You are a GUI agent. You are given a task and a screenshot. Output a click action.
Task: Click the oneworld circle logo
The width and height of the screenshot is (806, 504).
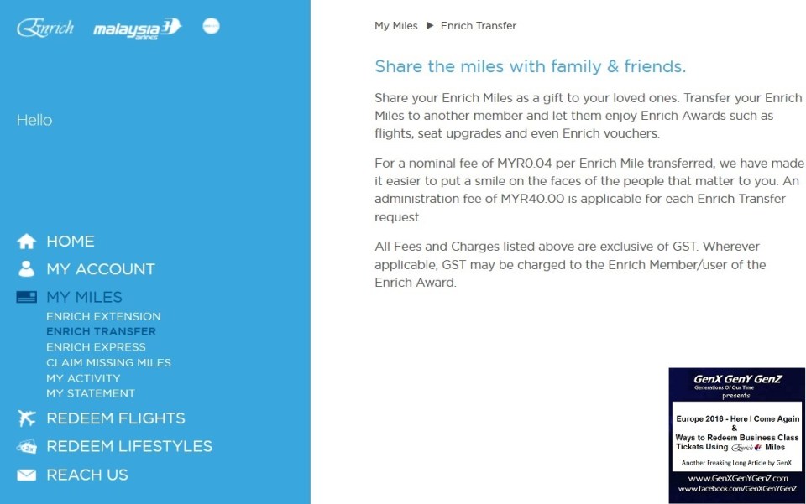(211, 26)
